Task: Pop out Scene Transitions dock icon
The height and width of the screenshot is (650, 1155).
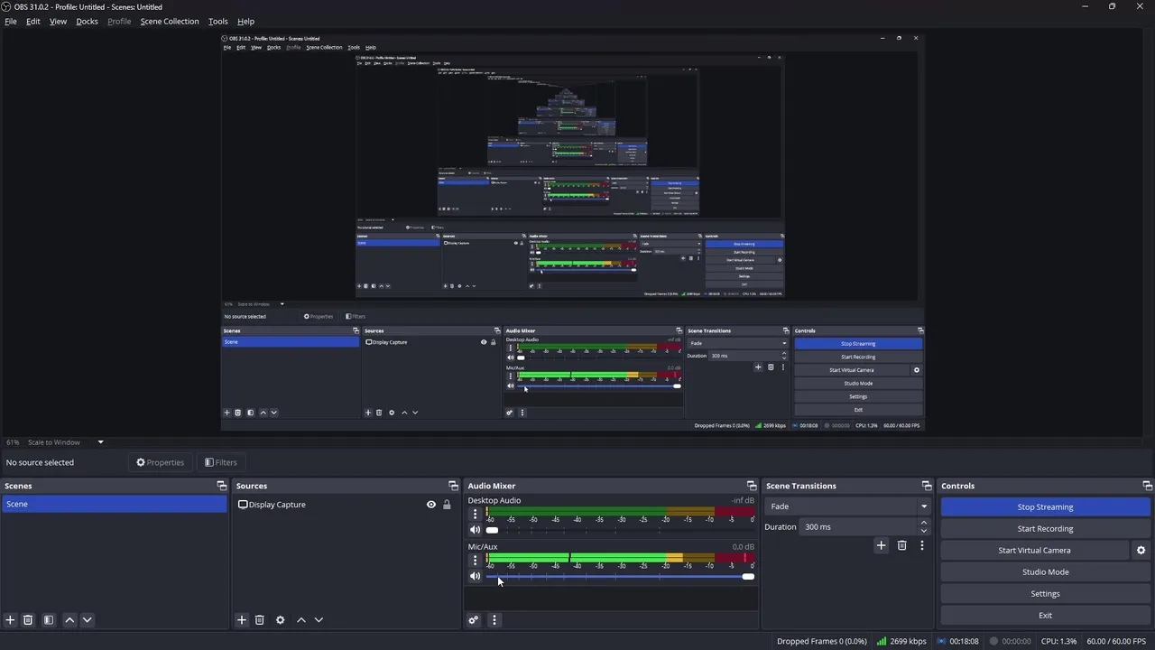Action: pos(926,486)
